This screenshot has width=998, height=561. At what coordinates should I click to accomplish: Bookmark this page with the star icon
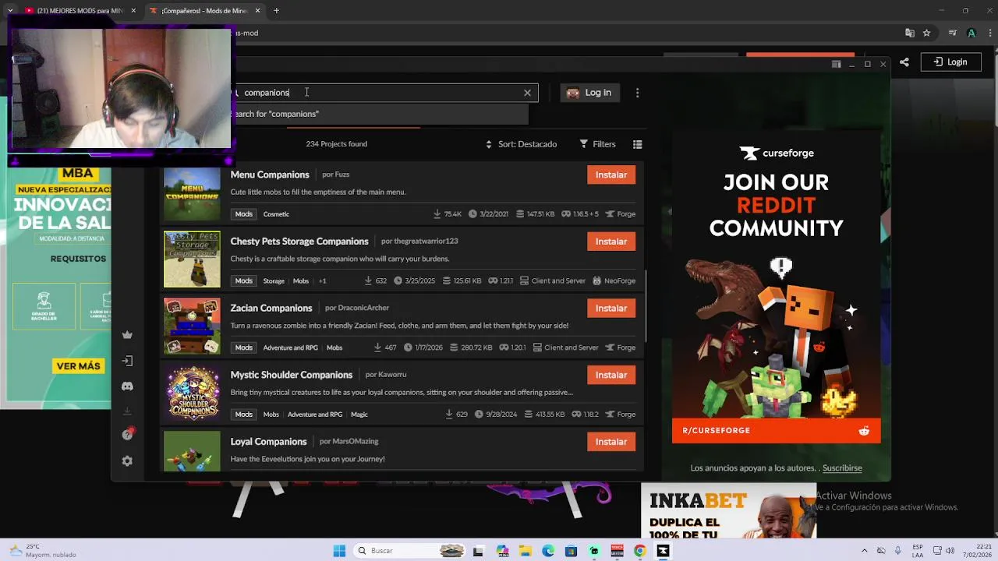(x=926, y=33)
